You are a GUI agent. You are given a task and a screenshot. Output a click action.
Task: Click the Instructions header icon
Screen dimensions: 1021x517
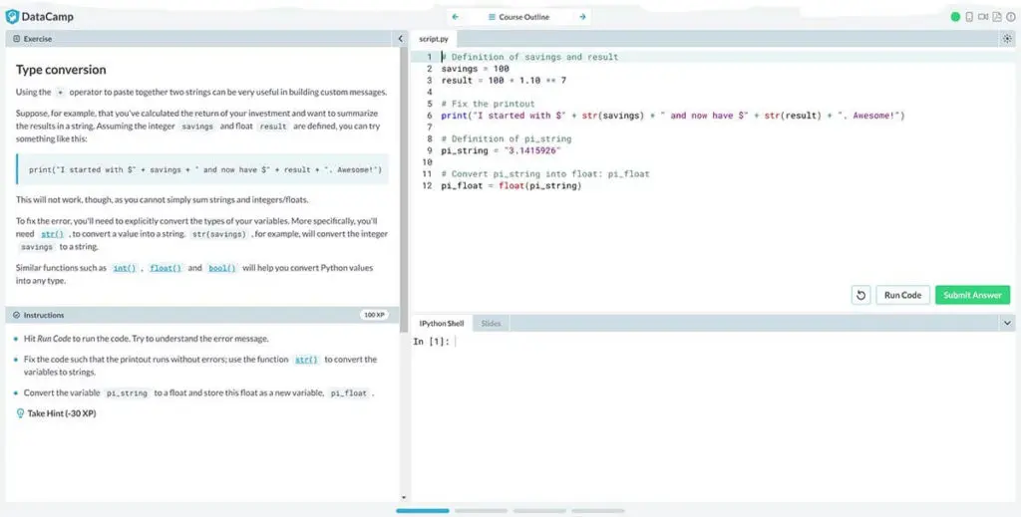point(16,315)
